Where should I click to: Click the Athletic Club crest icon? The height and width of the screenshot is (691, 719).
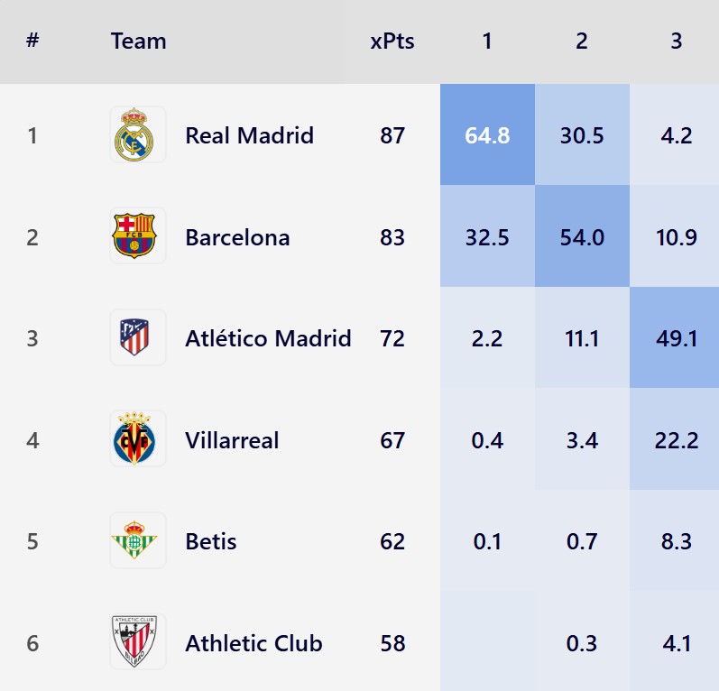pyautogui.click(x=137, y=642)
